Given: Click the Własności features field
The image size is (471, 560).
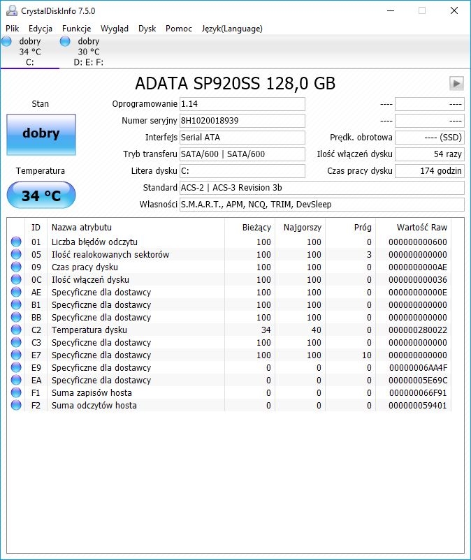Looking at the screenshot, I should click(x=322, y=205).
